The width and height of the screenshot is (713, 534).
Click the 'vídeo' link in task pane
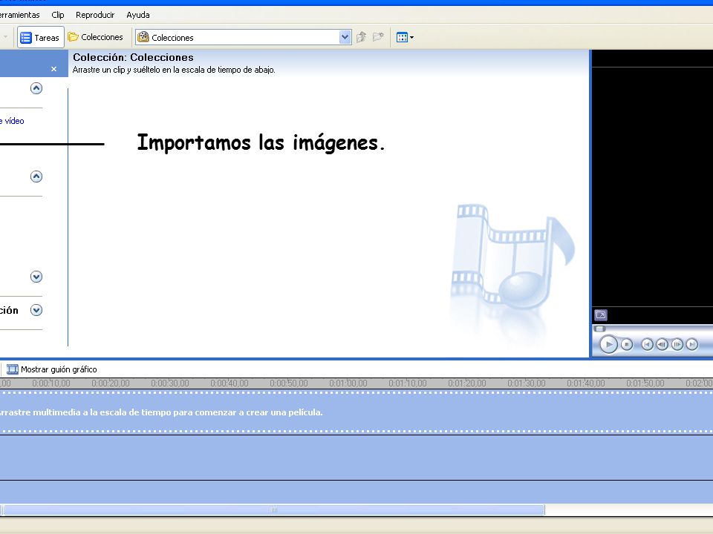14,121
